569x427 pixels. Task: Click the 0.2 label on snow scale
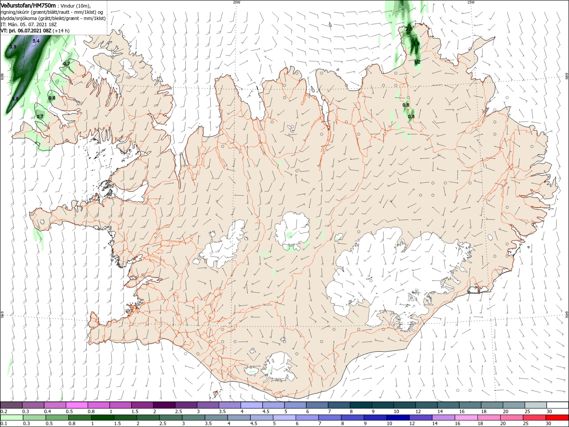[x=4, y=411]
